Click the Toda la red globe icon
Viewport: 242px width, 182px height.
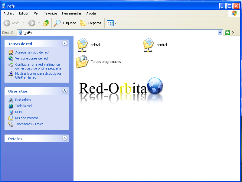coord(11,106)
